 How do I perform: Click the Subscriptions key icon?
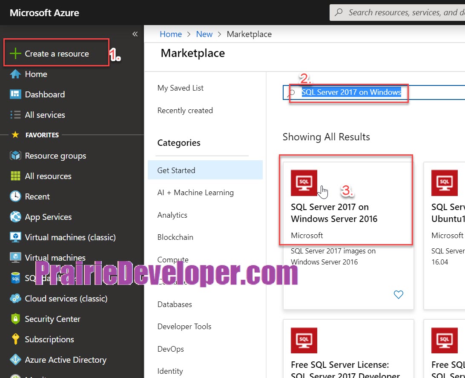pos(15,339)
